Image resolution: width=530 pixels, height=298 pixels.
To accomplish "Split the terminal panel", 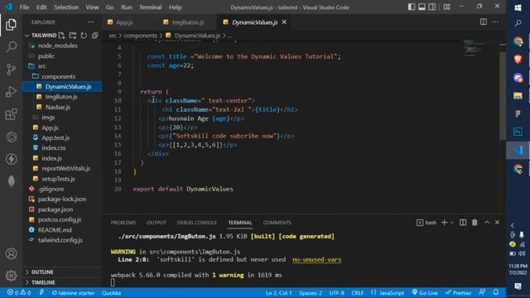I will [463, 223].
